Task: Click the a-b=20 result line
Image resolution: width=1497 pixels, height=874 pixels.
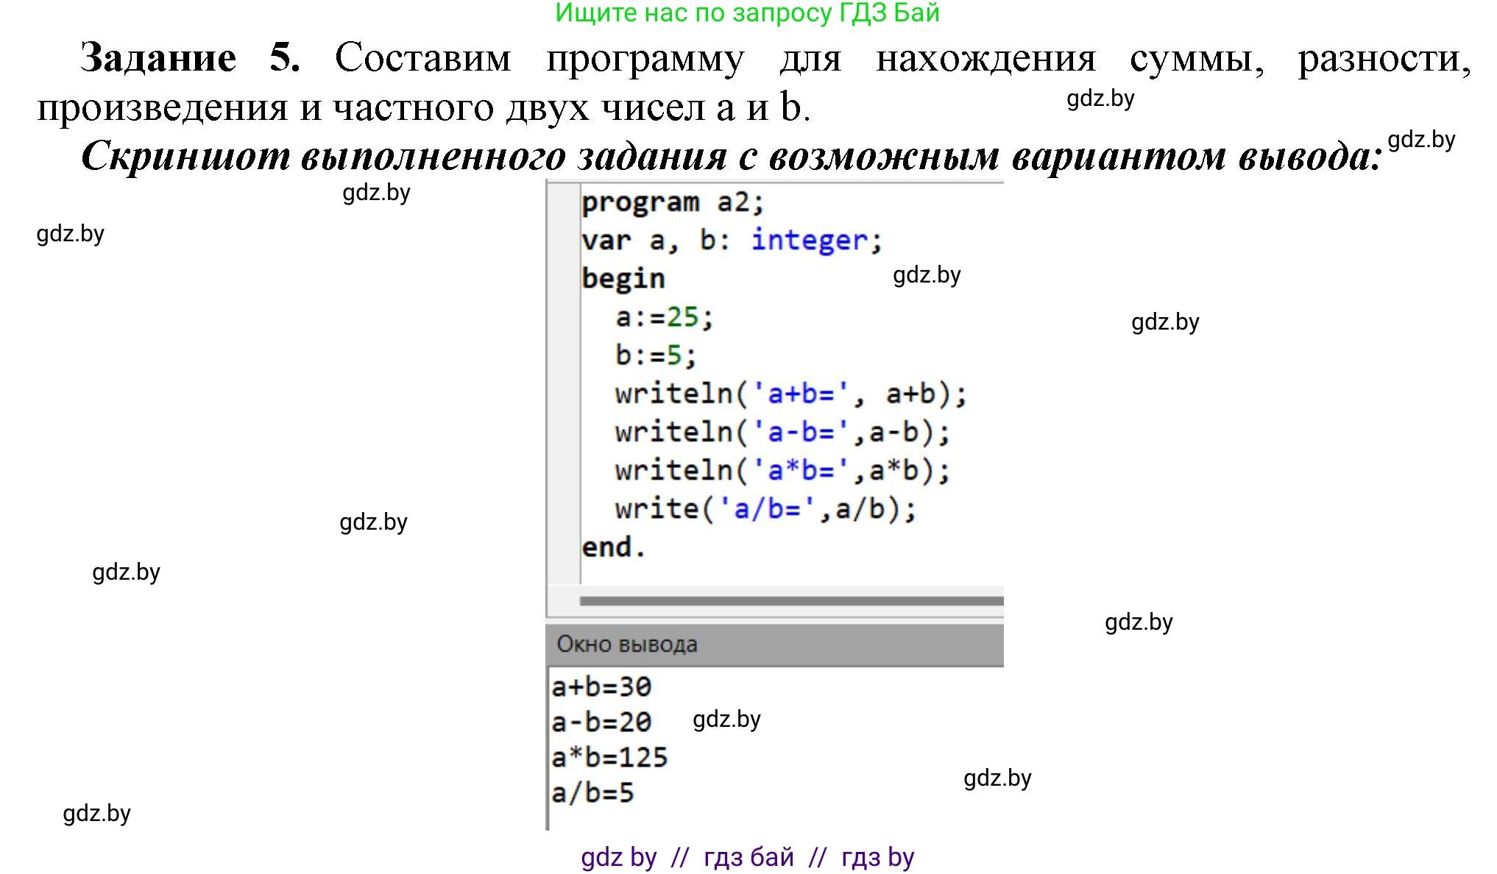Action: (600, 722)
